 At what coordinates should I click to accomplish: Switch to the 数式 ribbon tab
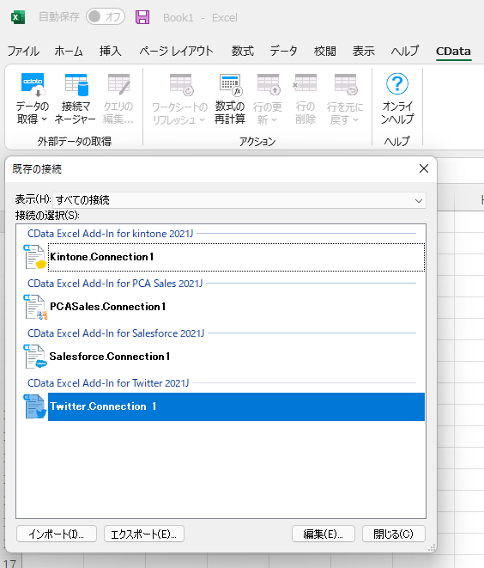pos(242,51)
